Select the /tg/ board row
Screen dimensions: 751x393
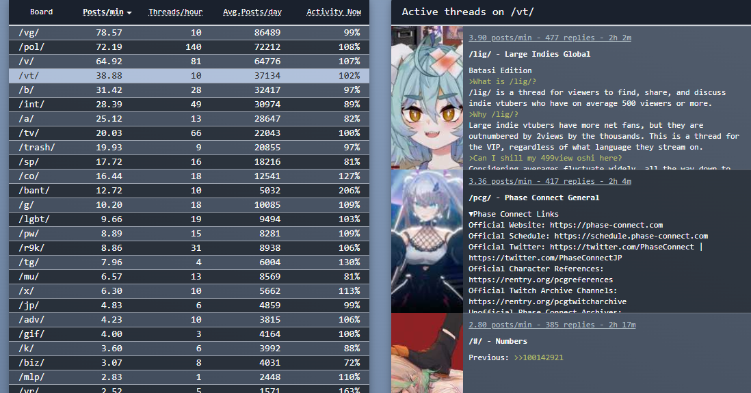189,262
